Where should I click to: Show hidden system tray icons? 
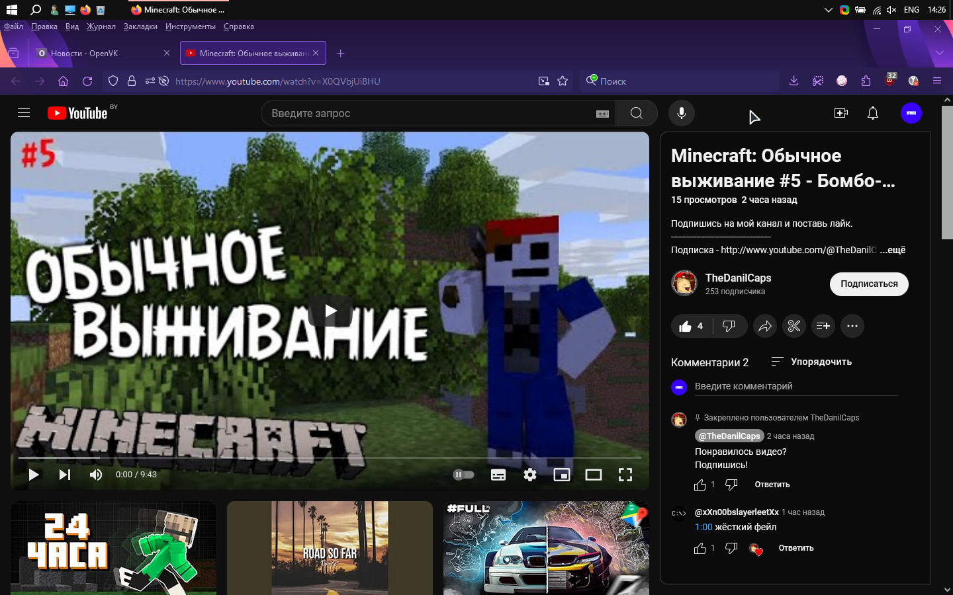(828, 10)
